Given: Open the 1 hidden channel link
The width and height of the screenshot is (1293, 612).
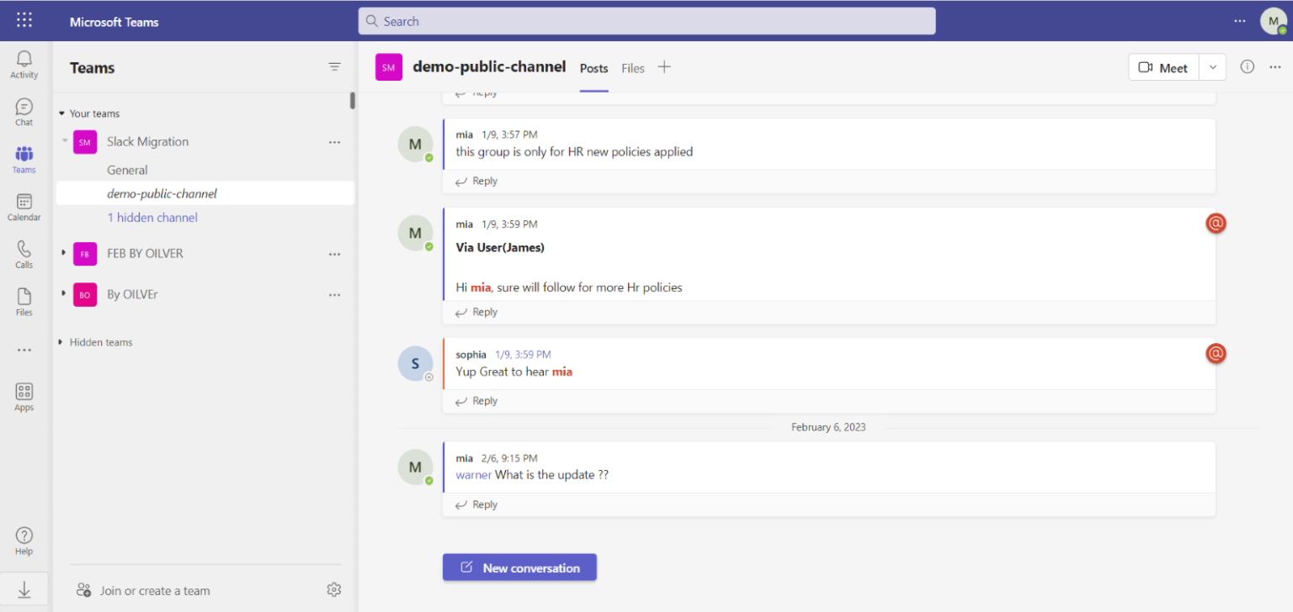Looking at the screenshot, I should [x=152, y=217].
